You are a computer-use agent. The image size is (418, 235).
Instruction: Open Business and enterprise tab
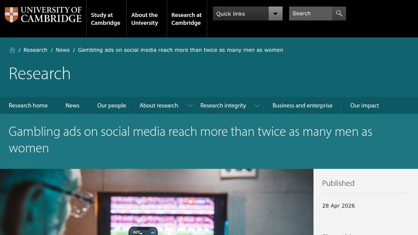(303, 105)
